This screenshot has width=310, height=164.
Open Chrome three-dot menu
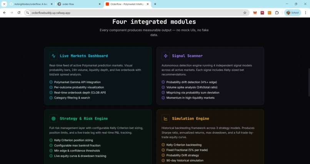[305, 13]
